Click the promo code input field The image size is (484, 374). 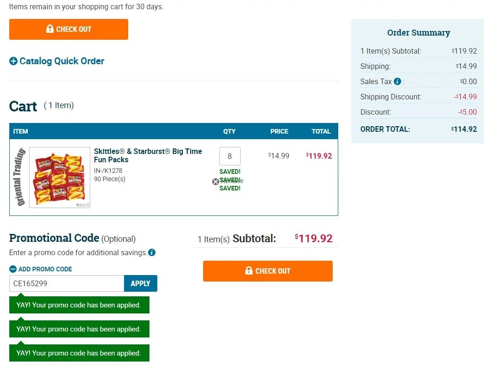[67, 283]
